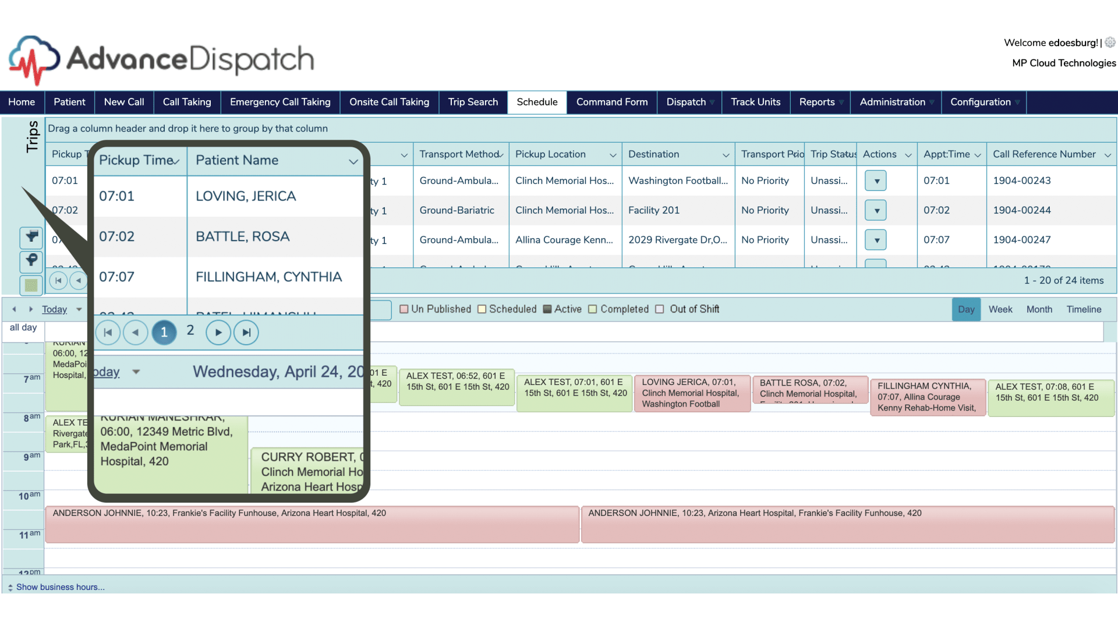Open the FILLINGHAM CYNTHIA 07:07 calendar event
This screenshot has width=1118, height=629.
click(927, 397)
